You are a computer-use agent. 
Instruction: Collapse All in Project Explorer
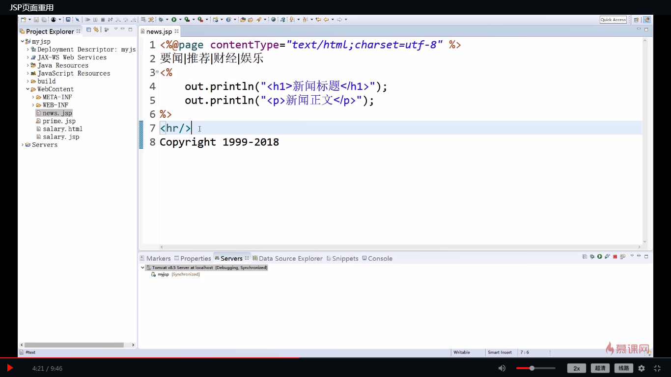pos(88,29)
